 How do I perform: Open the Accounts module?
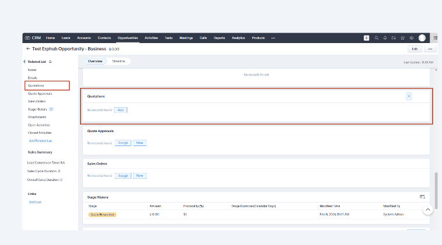(83, 38)
